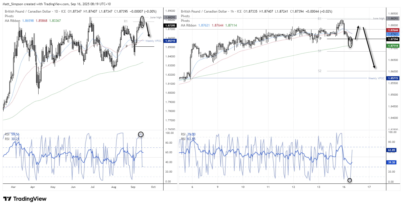Click the green MA Ribbon value 1.87114

393,45
